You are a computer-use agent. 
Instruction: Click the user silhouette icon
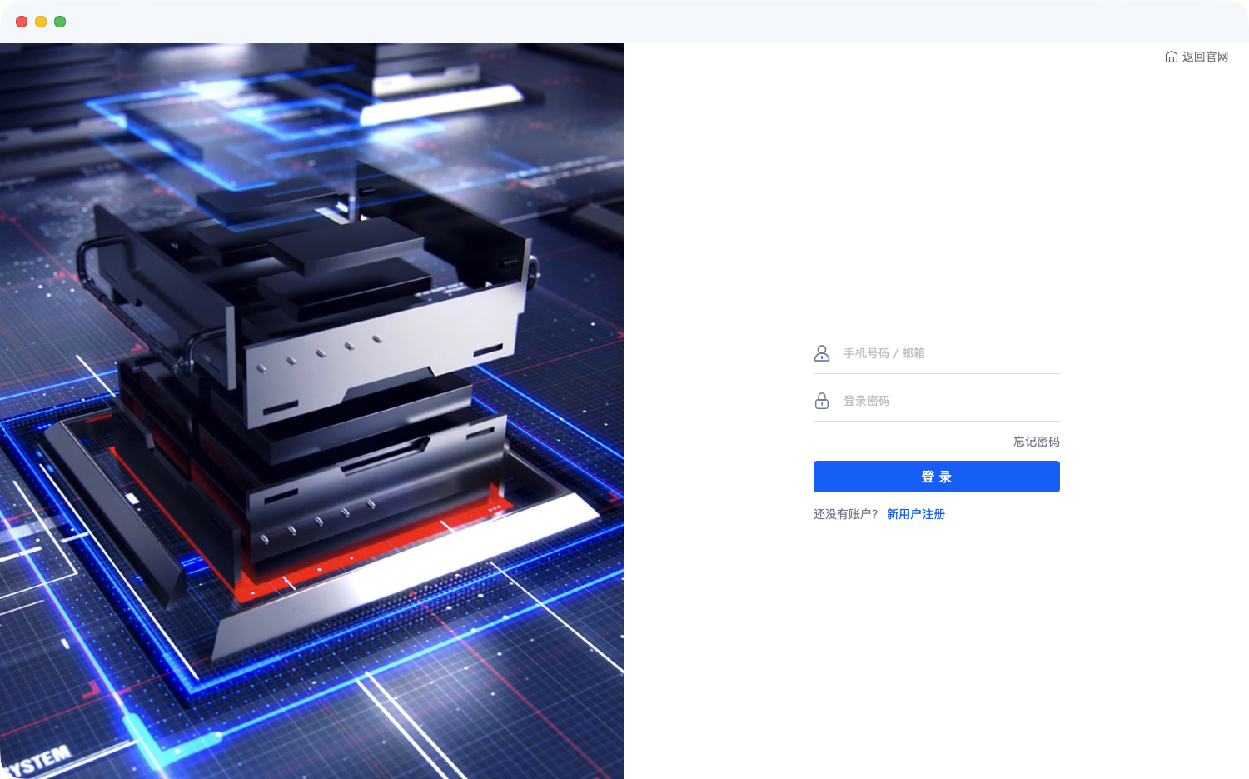[x=822, y=353]
